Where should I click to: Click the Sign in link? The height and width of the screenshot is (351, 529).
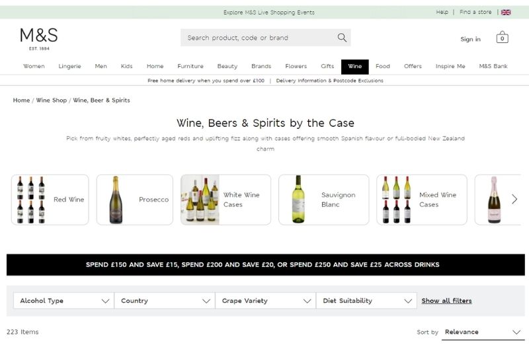470,39
